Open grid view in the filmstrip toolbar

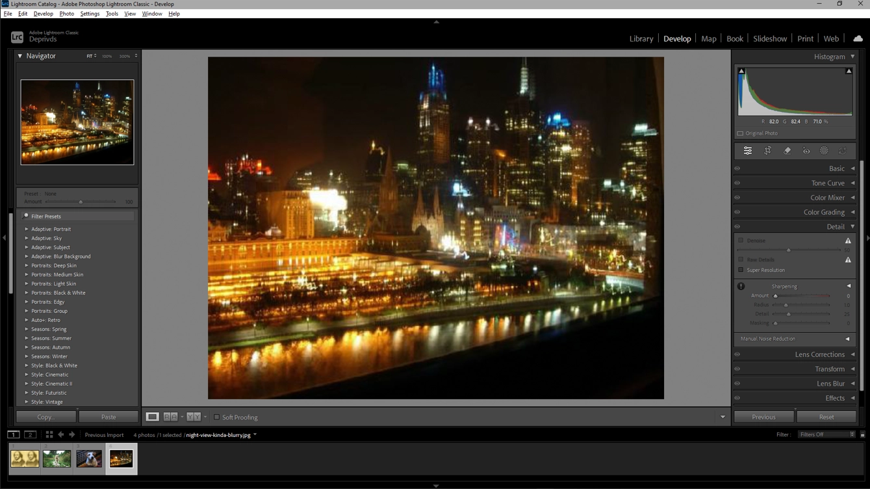click(49, 434)
